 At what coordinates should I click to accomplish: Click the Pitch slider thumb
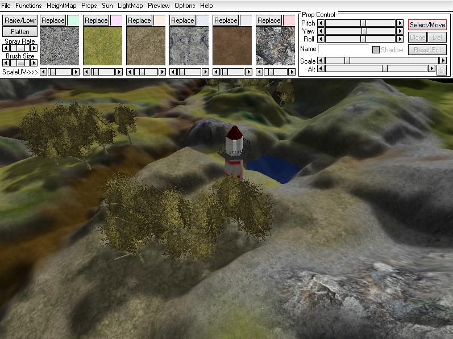[x=363, y=23]
